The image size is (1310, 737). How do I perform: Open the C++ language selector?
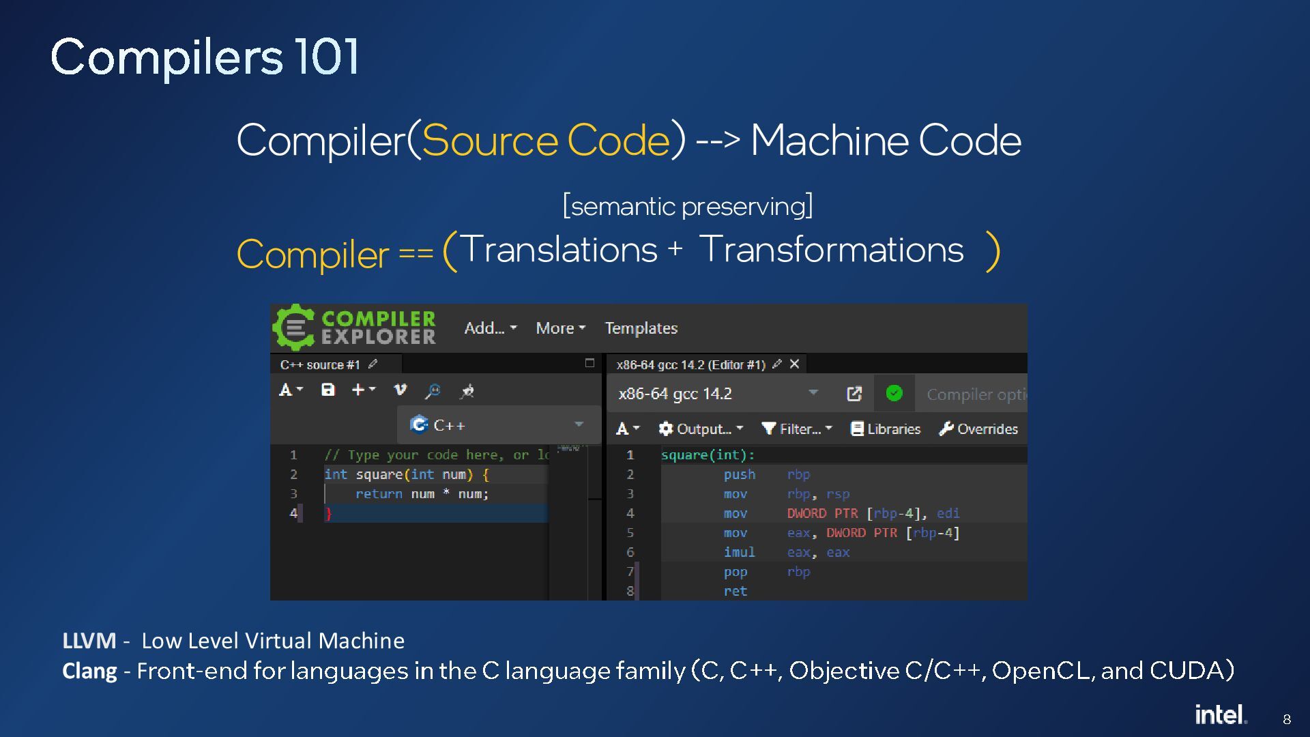499,424
